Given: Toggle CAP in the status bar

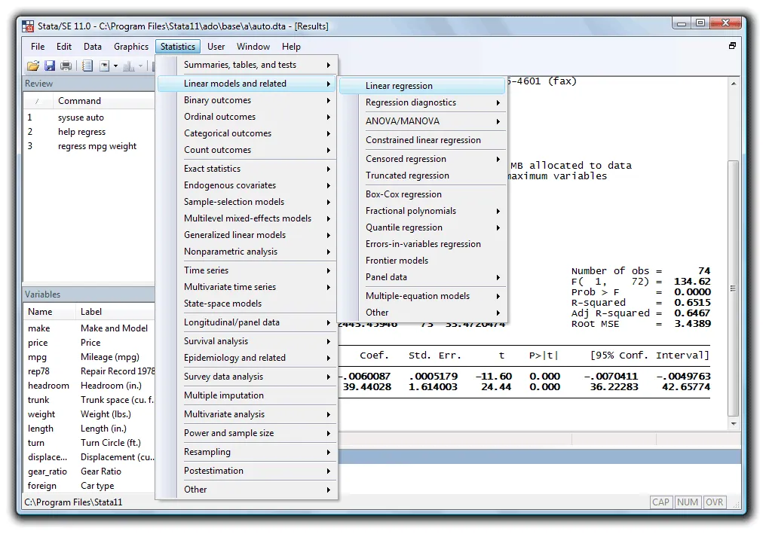Looking at the screenshot, I should tap(660, 502).
